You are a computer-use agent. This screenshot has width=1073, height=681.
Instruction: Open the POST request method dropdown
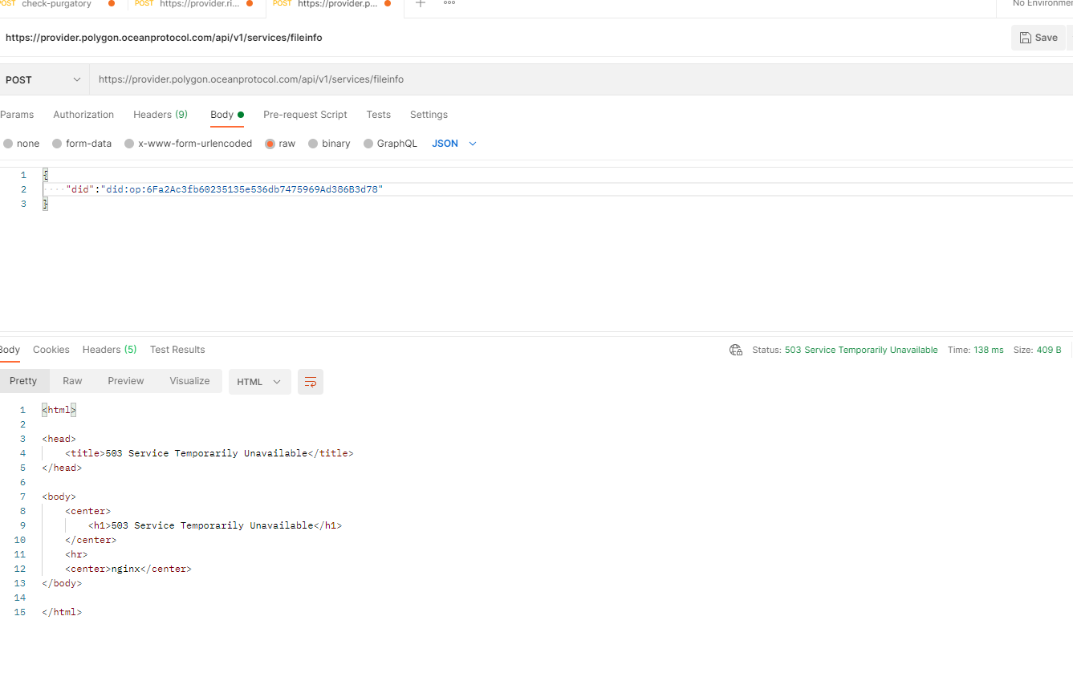(x=44, y=79)
